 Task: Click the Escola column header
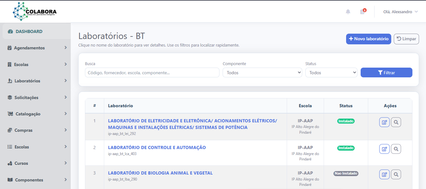pos(305,106)
